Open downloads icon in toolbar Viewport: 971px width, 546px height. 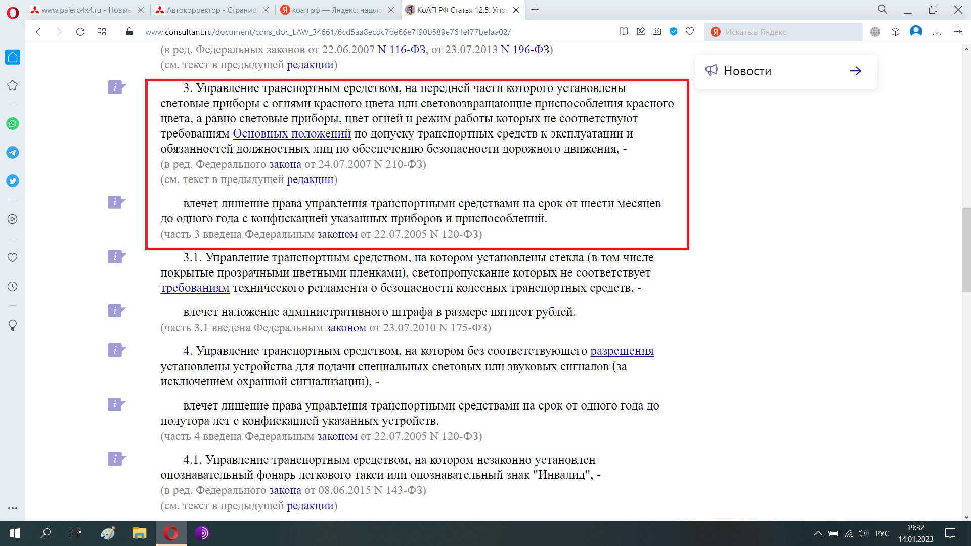coord(937,32)
